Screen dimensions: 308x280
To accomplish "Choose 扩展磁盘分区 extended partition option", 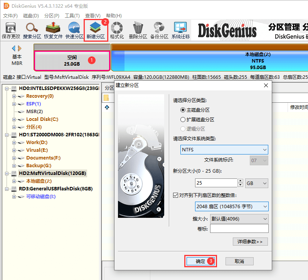I will 183,119.
